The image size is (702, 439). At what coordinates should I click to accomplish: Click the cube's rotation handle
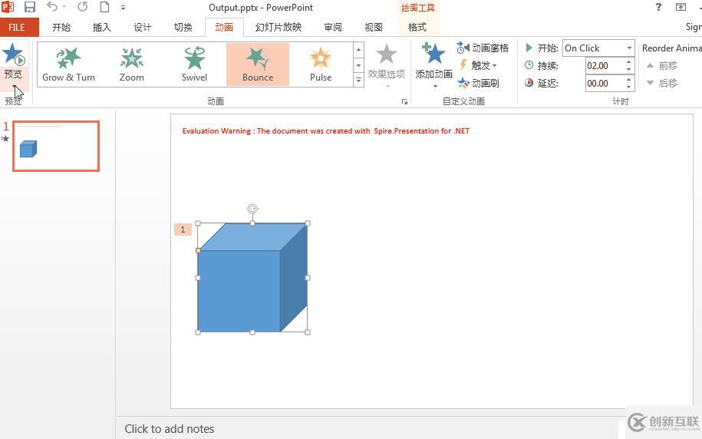252,209
